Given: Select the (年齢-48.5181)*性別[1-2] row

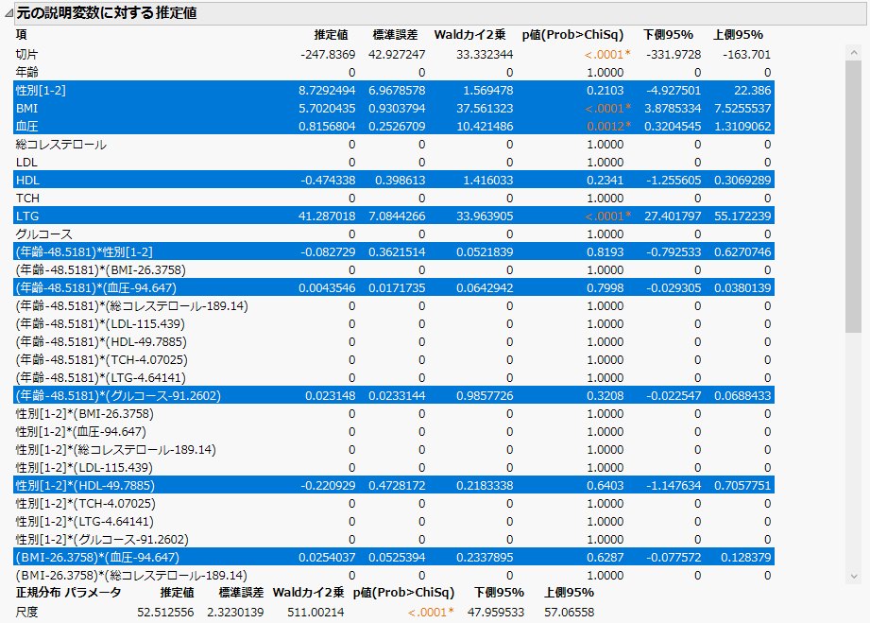Looking at the screenshot, I should 394,252.
